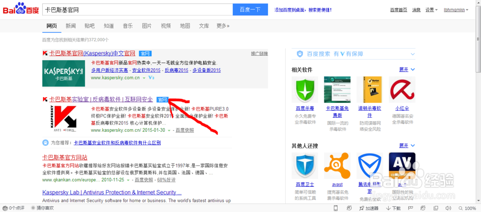Switch to the 贴吧 tab

point(89,26)
